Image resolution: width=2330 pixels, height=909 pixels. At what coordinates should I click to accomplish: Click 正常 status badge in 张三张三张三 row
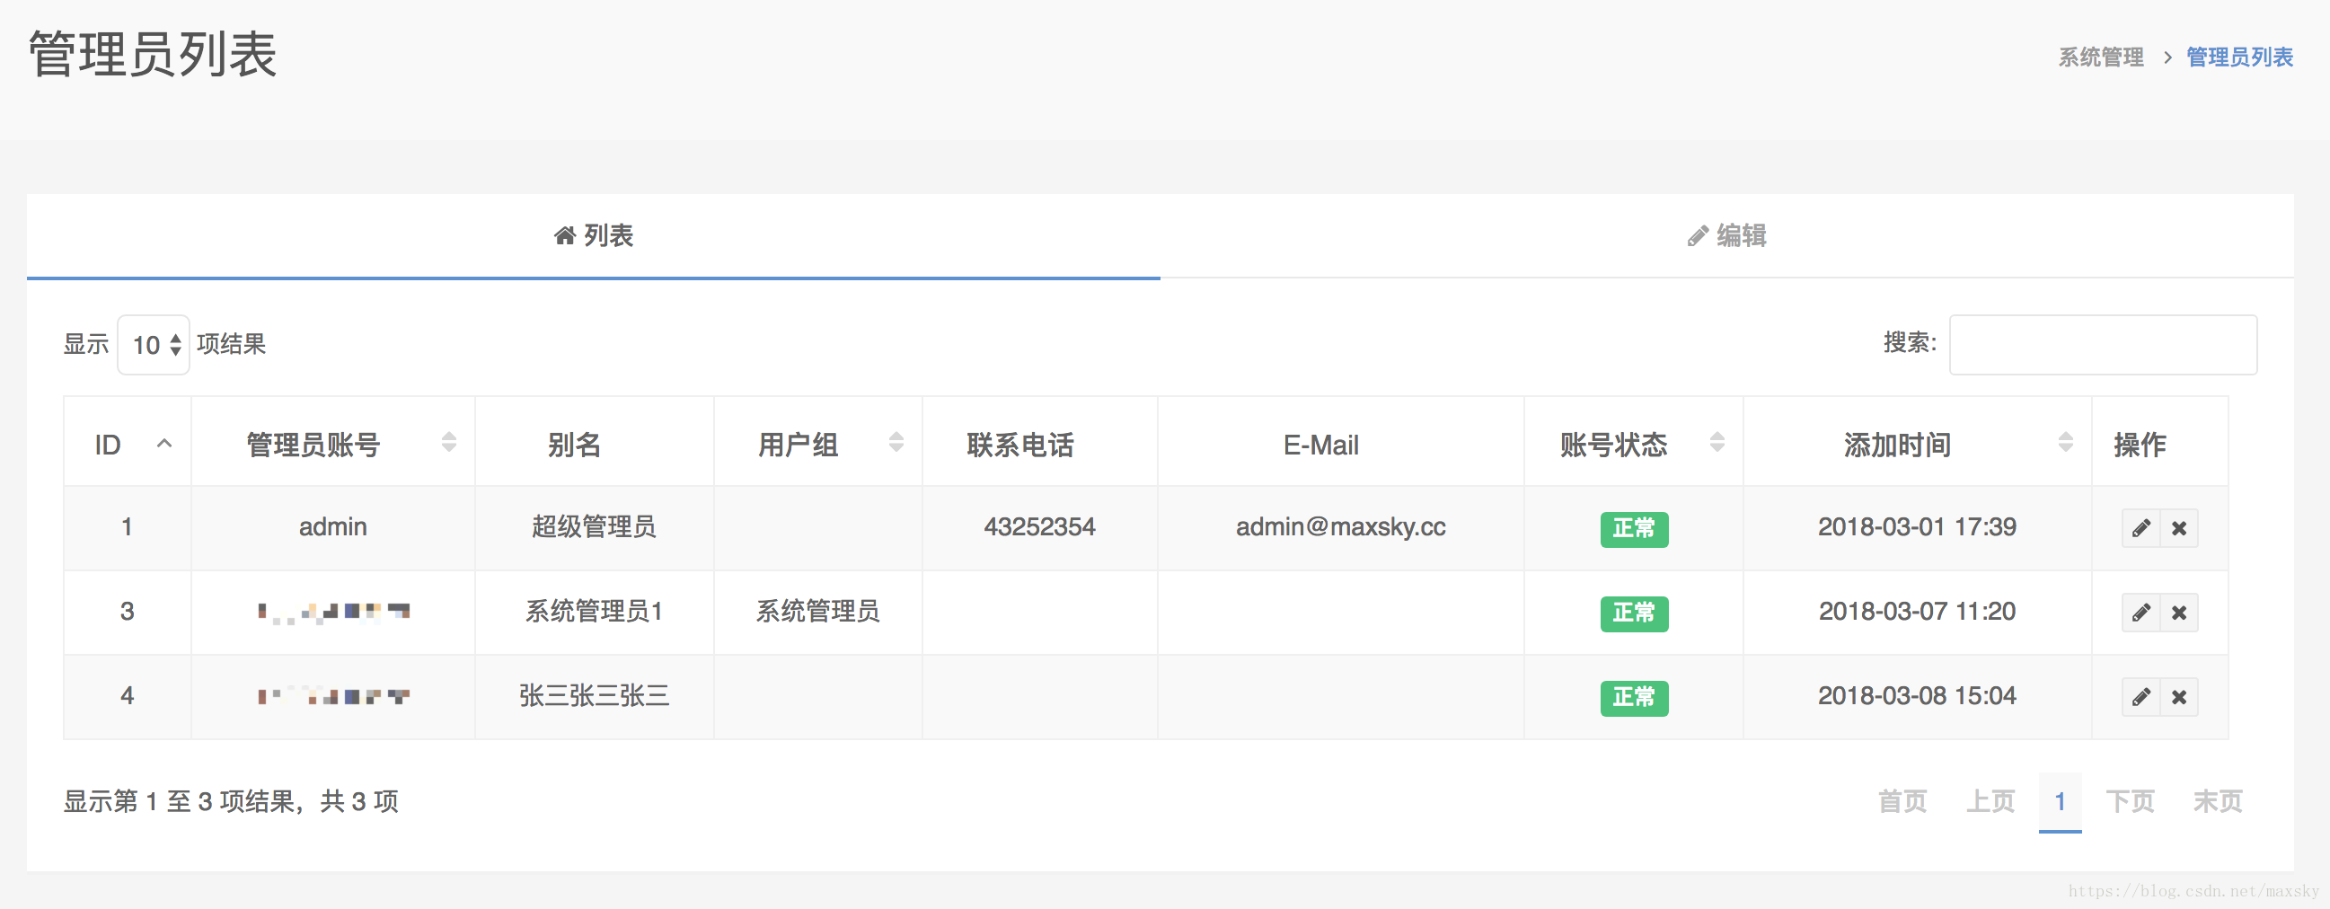coord(1634,697)
